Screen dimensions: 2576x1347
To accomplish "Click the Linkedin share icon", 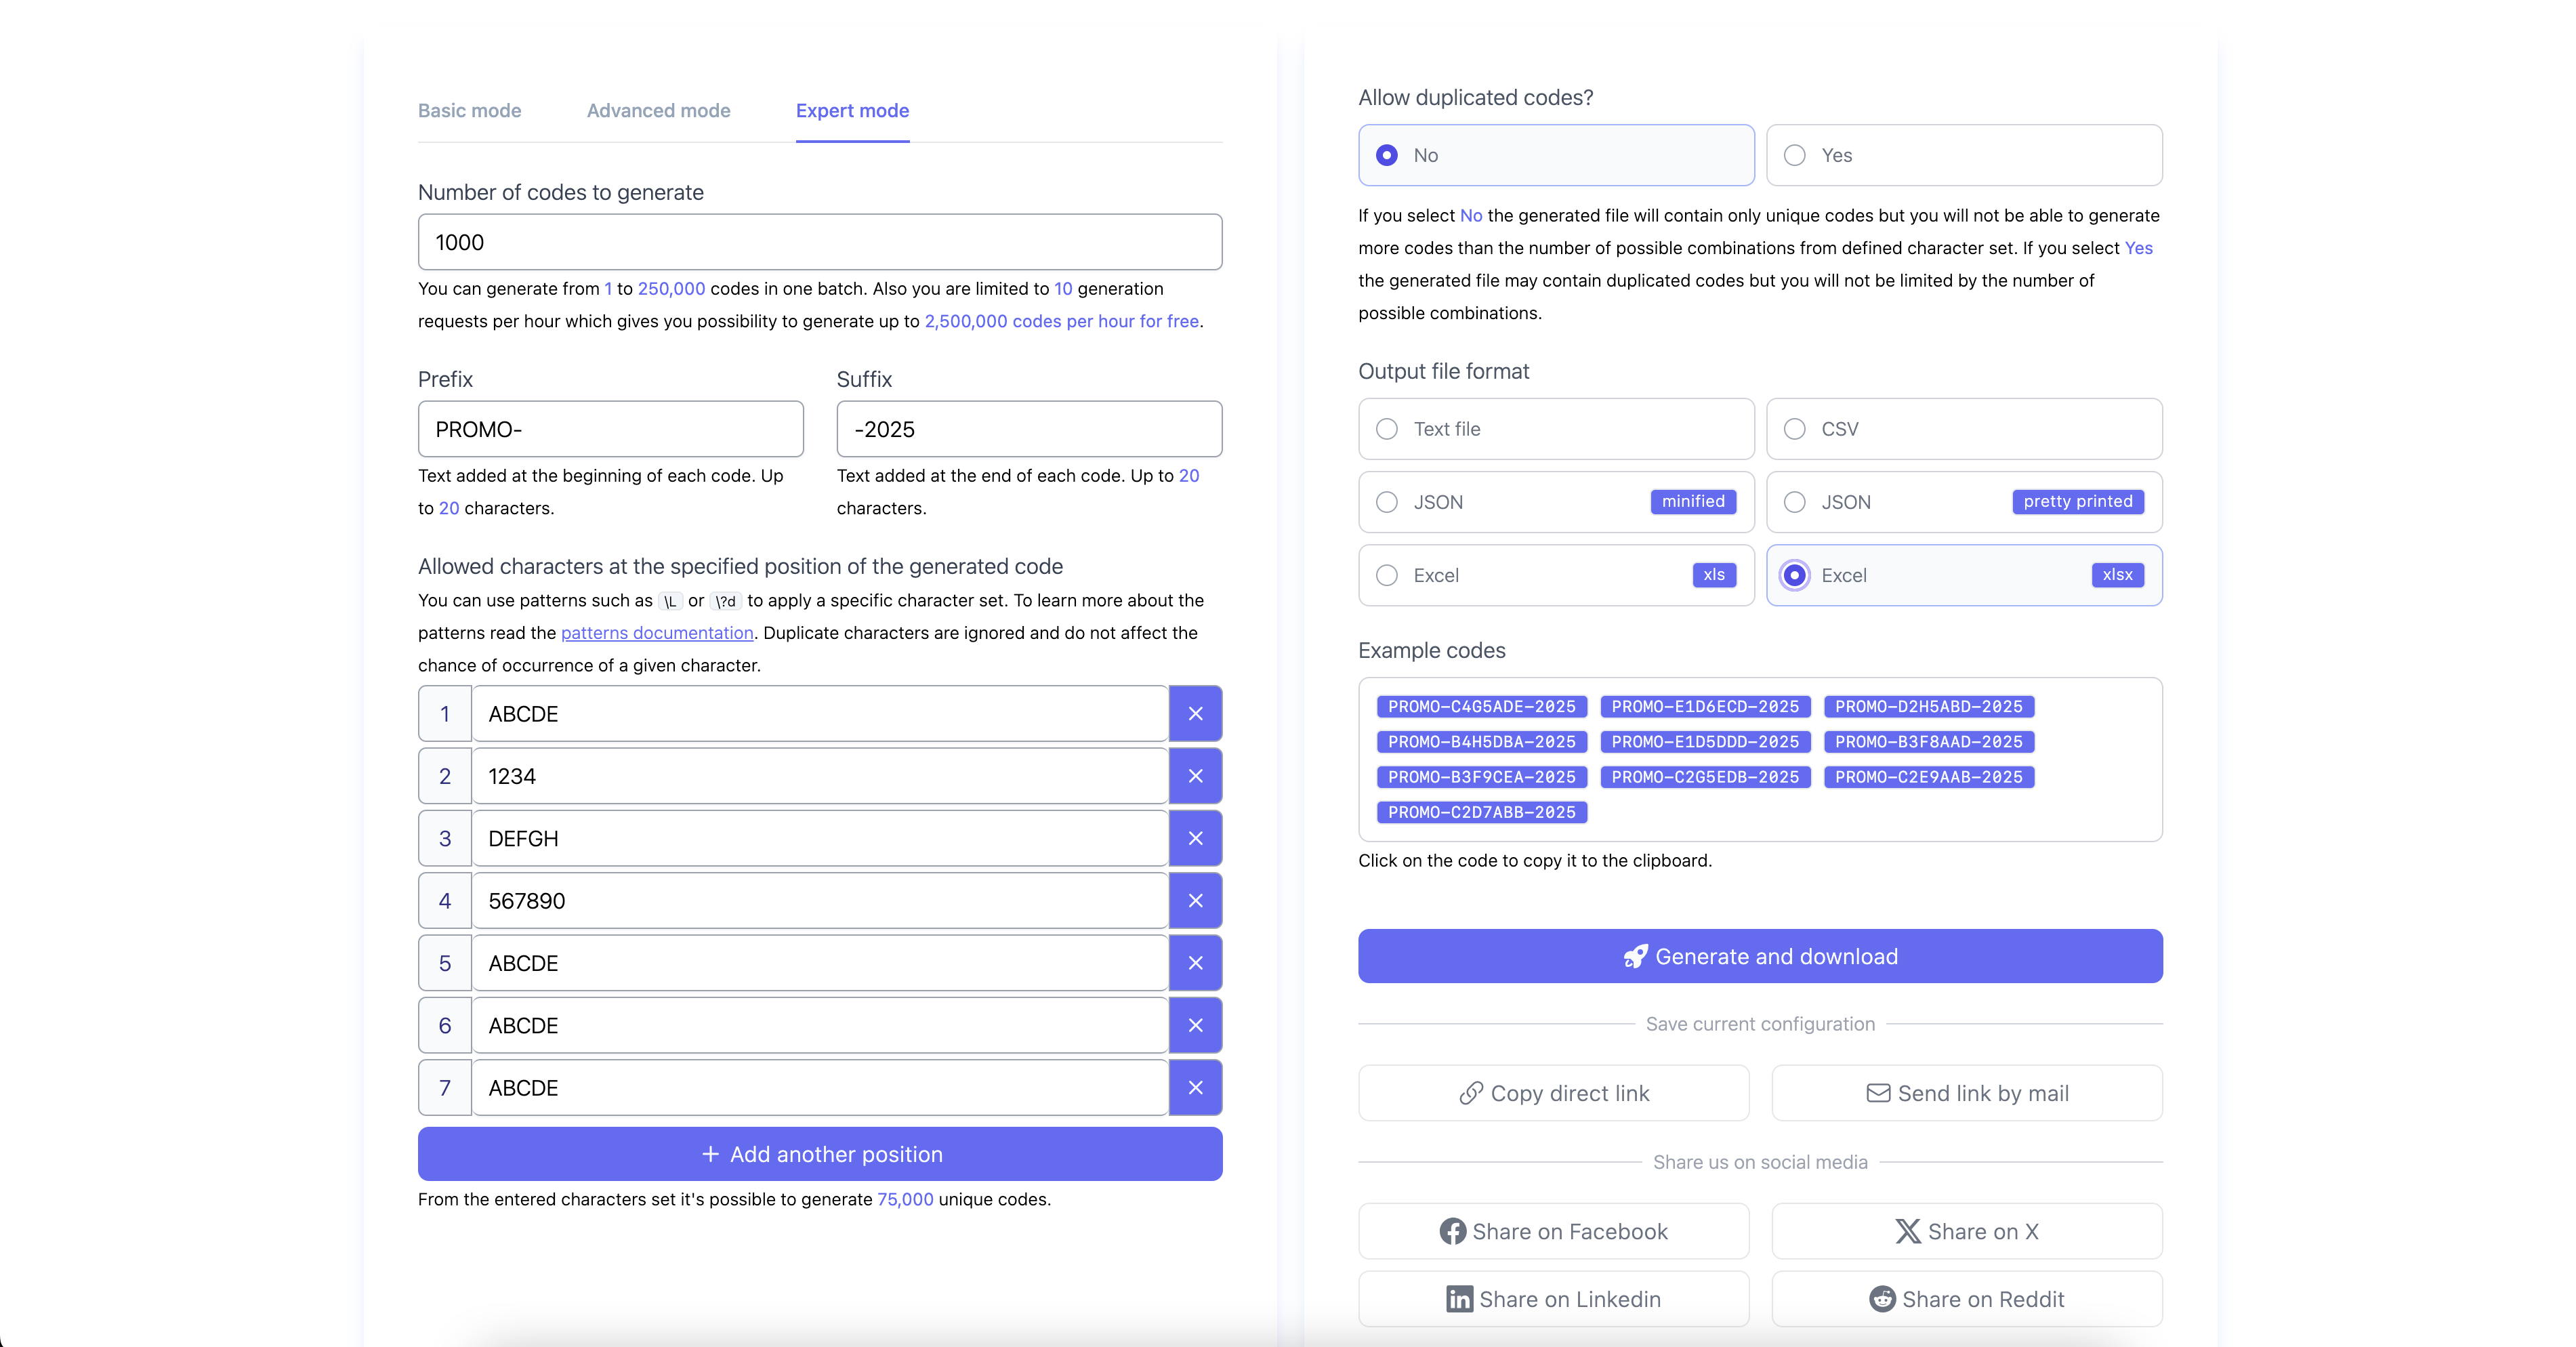I will tap(1460, 1299).
